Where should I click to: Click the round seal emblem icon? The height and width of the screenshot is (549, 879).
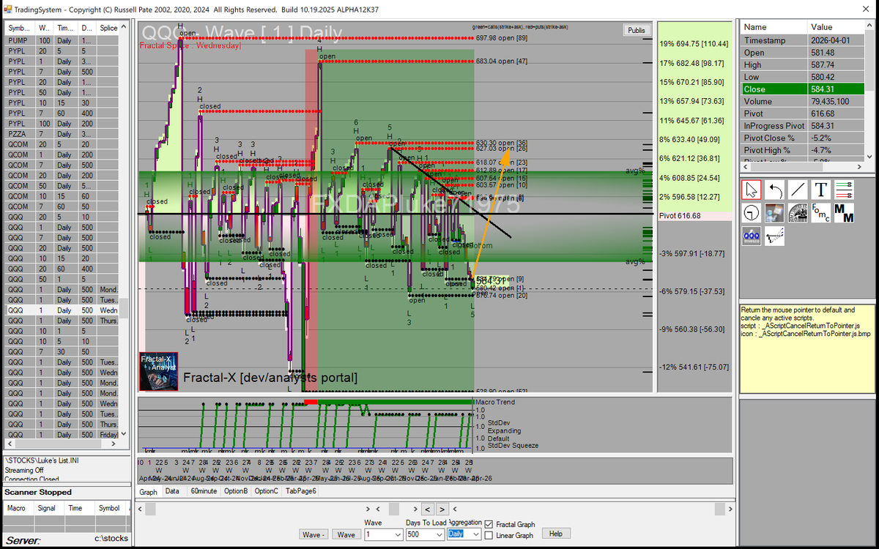click(x=798, y=213)
